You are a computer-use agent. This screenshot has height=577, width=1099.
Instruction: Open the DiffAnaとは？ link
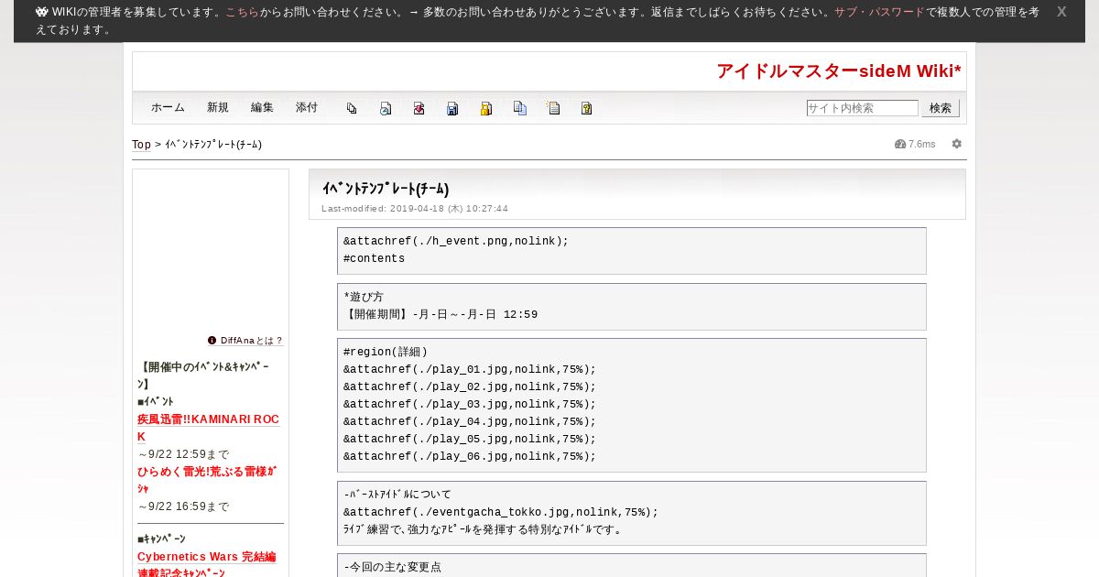[252, 341]
